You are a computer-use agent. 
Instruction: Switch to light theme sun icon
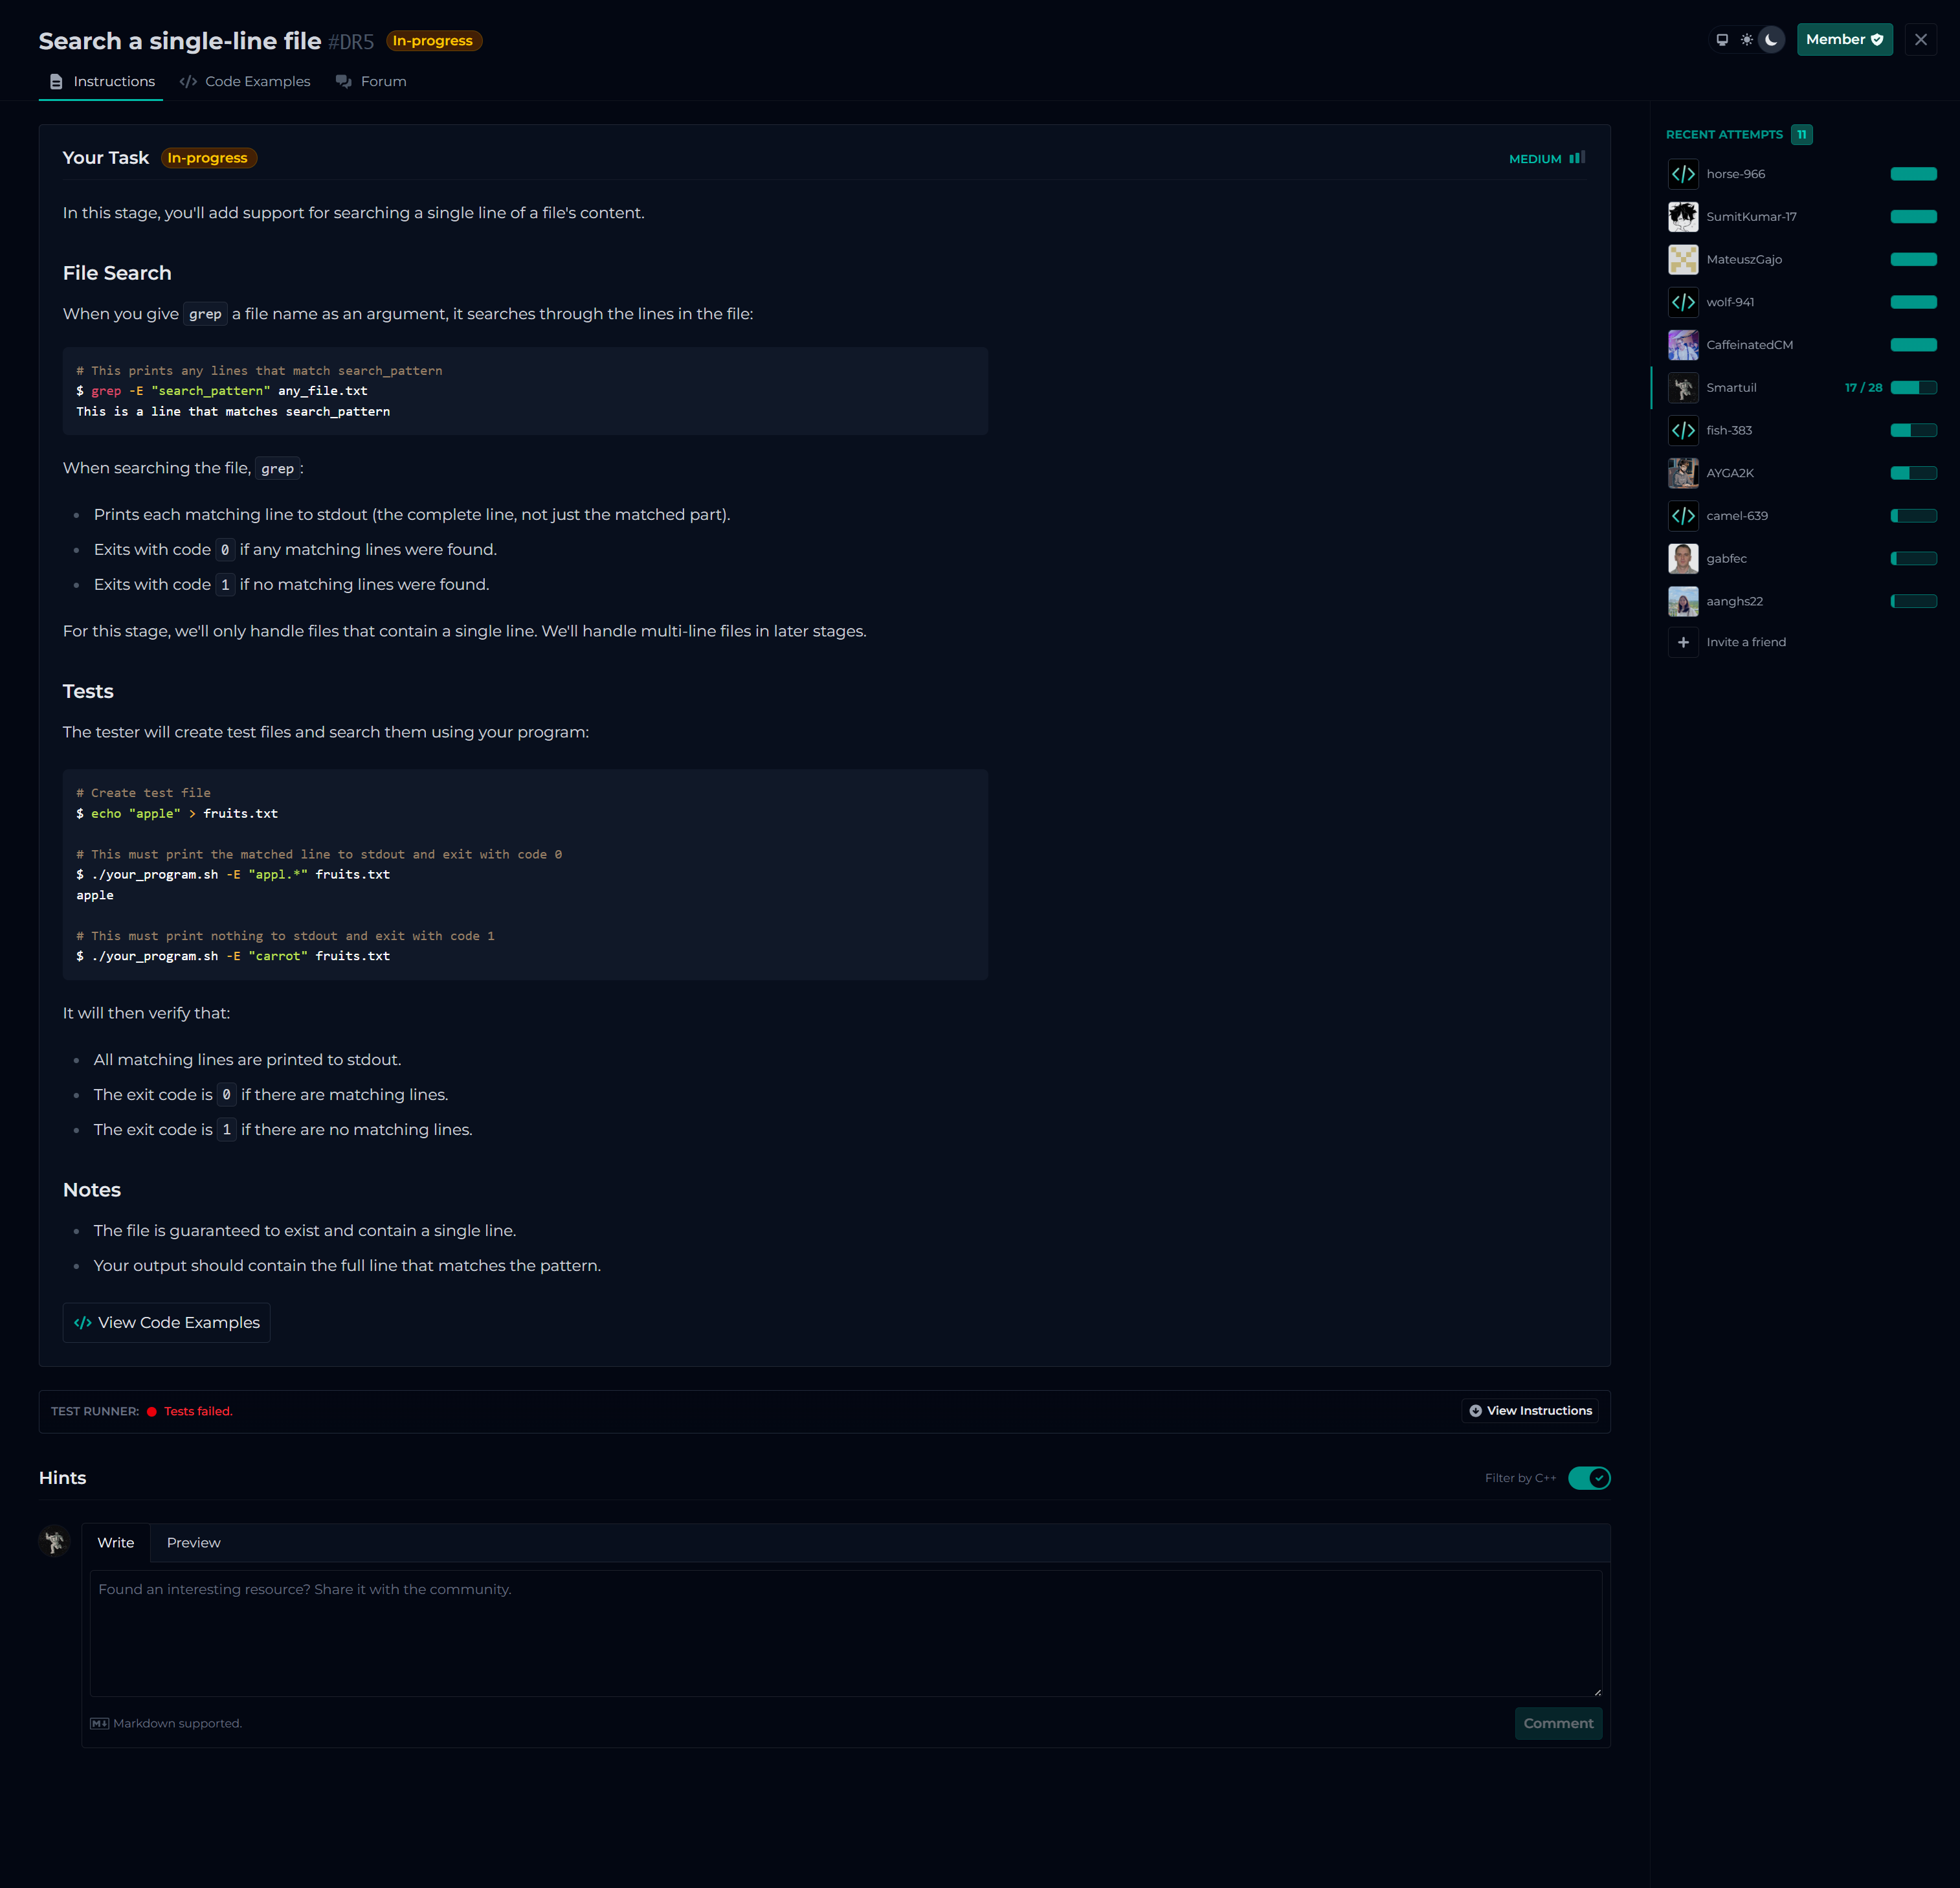point(1746,40)
